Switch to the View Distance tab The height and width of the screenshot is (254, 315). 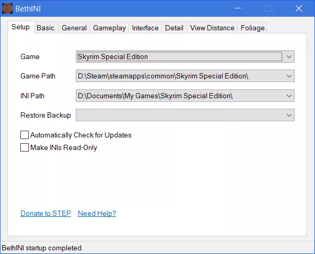click(x=212, y=28)
